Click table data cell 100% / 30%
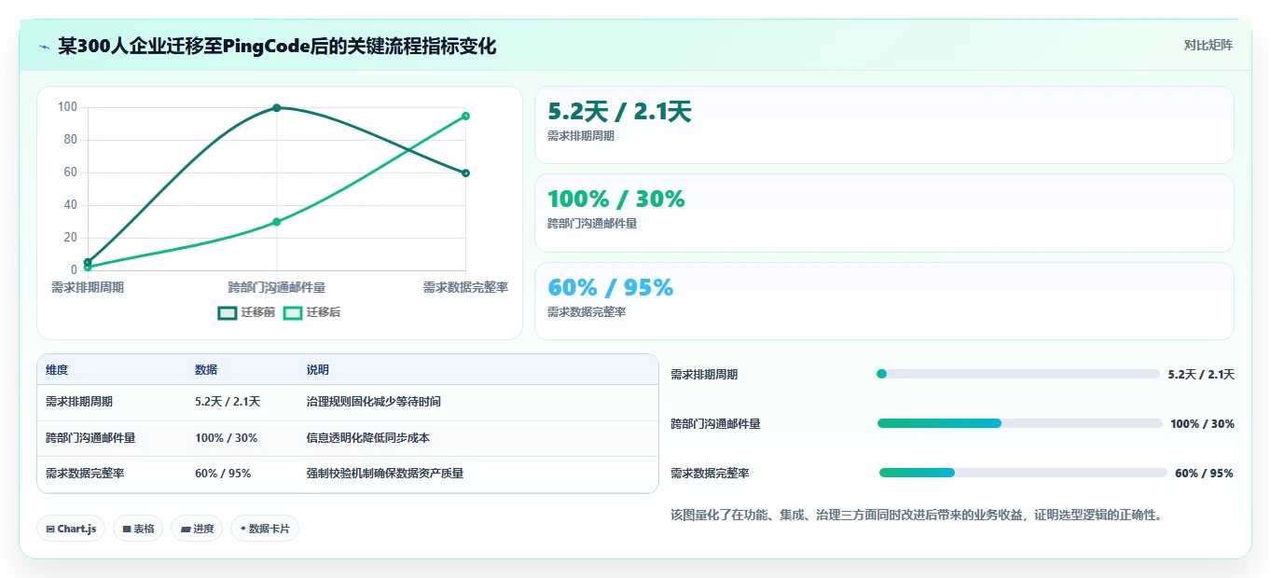The width and height of the screenshot is (1271, 578). pyautogui.click(x=227, y=437)
